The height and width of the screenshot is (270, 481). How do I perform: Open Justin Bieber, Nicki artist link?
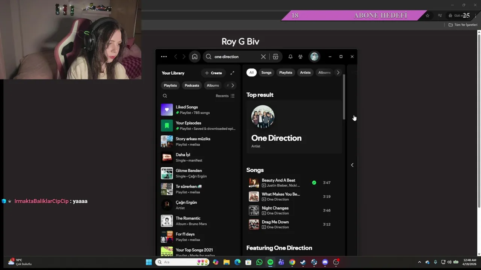[283, 185]
